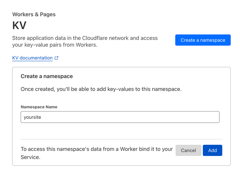The height and width of the screenshot is (172, 240).
Task: Open the external link icon beside KV documentation
Action: (56, 58)
